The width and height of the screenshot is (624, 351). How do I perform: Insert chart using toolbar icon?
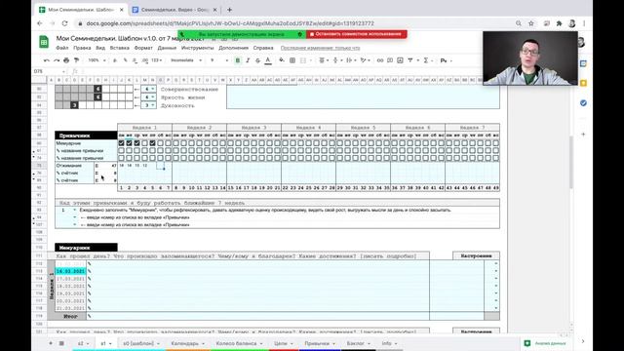[400, 60]
